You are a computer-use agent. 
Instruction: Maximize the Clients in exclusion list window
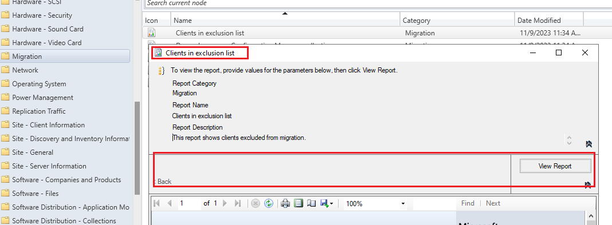pos(559,53)
